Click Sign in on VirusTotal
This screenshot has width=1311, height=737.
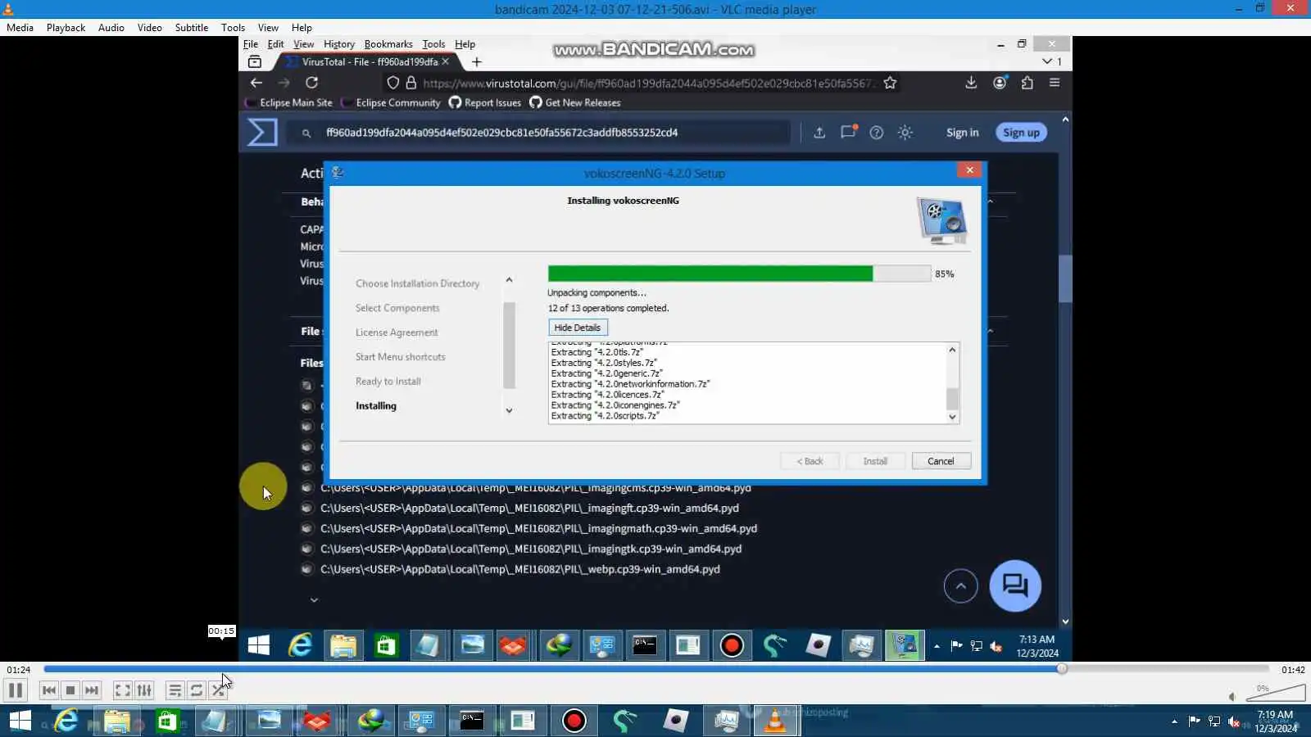click(962, 133)
